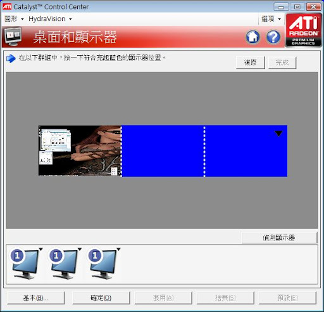
Task: Click the 捨棄(S) Discard button
Action: (225, 298)
